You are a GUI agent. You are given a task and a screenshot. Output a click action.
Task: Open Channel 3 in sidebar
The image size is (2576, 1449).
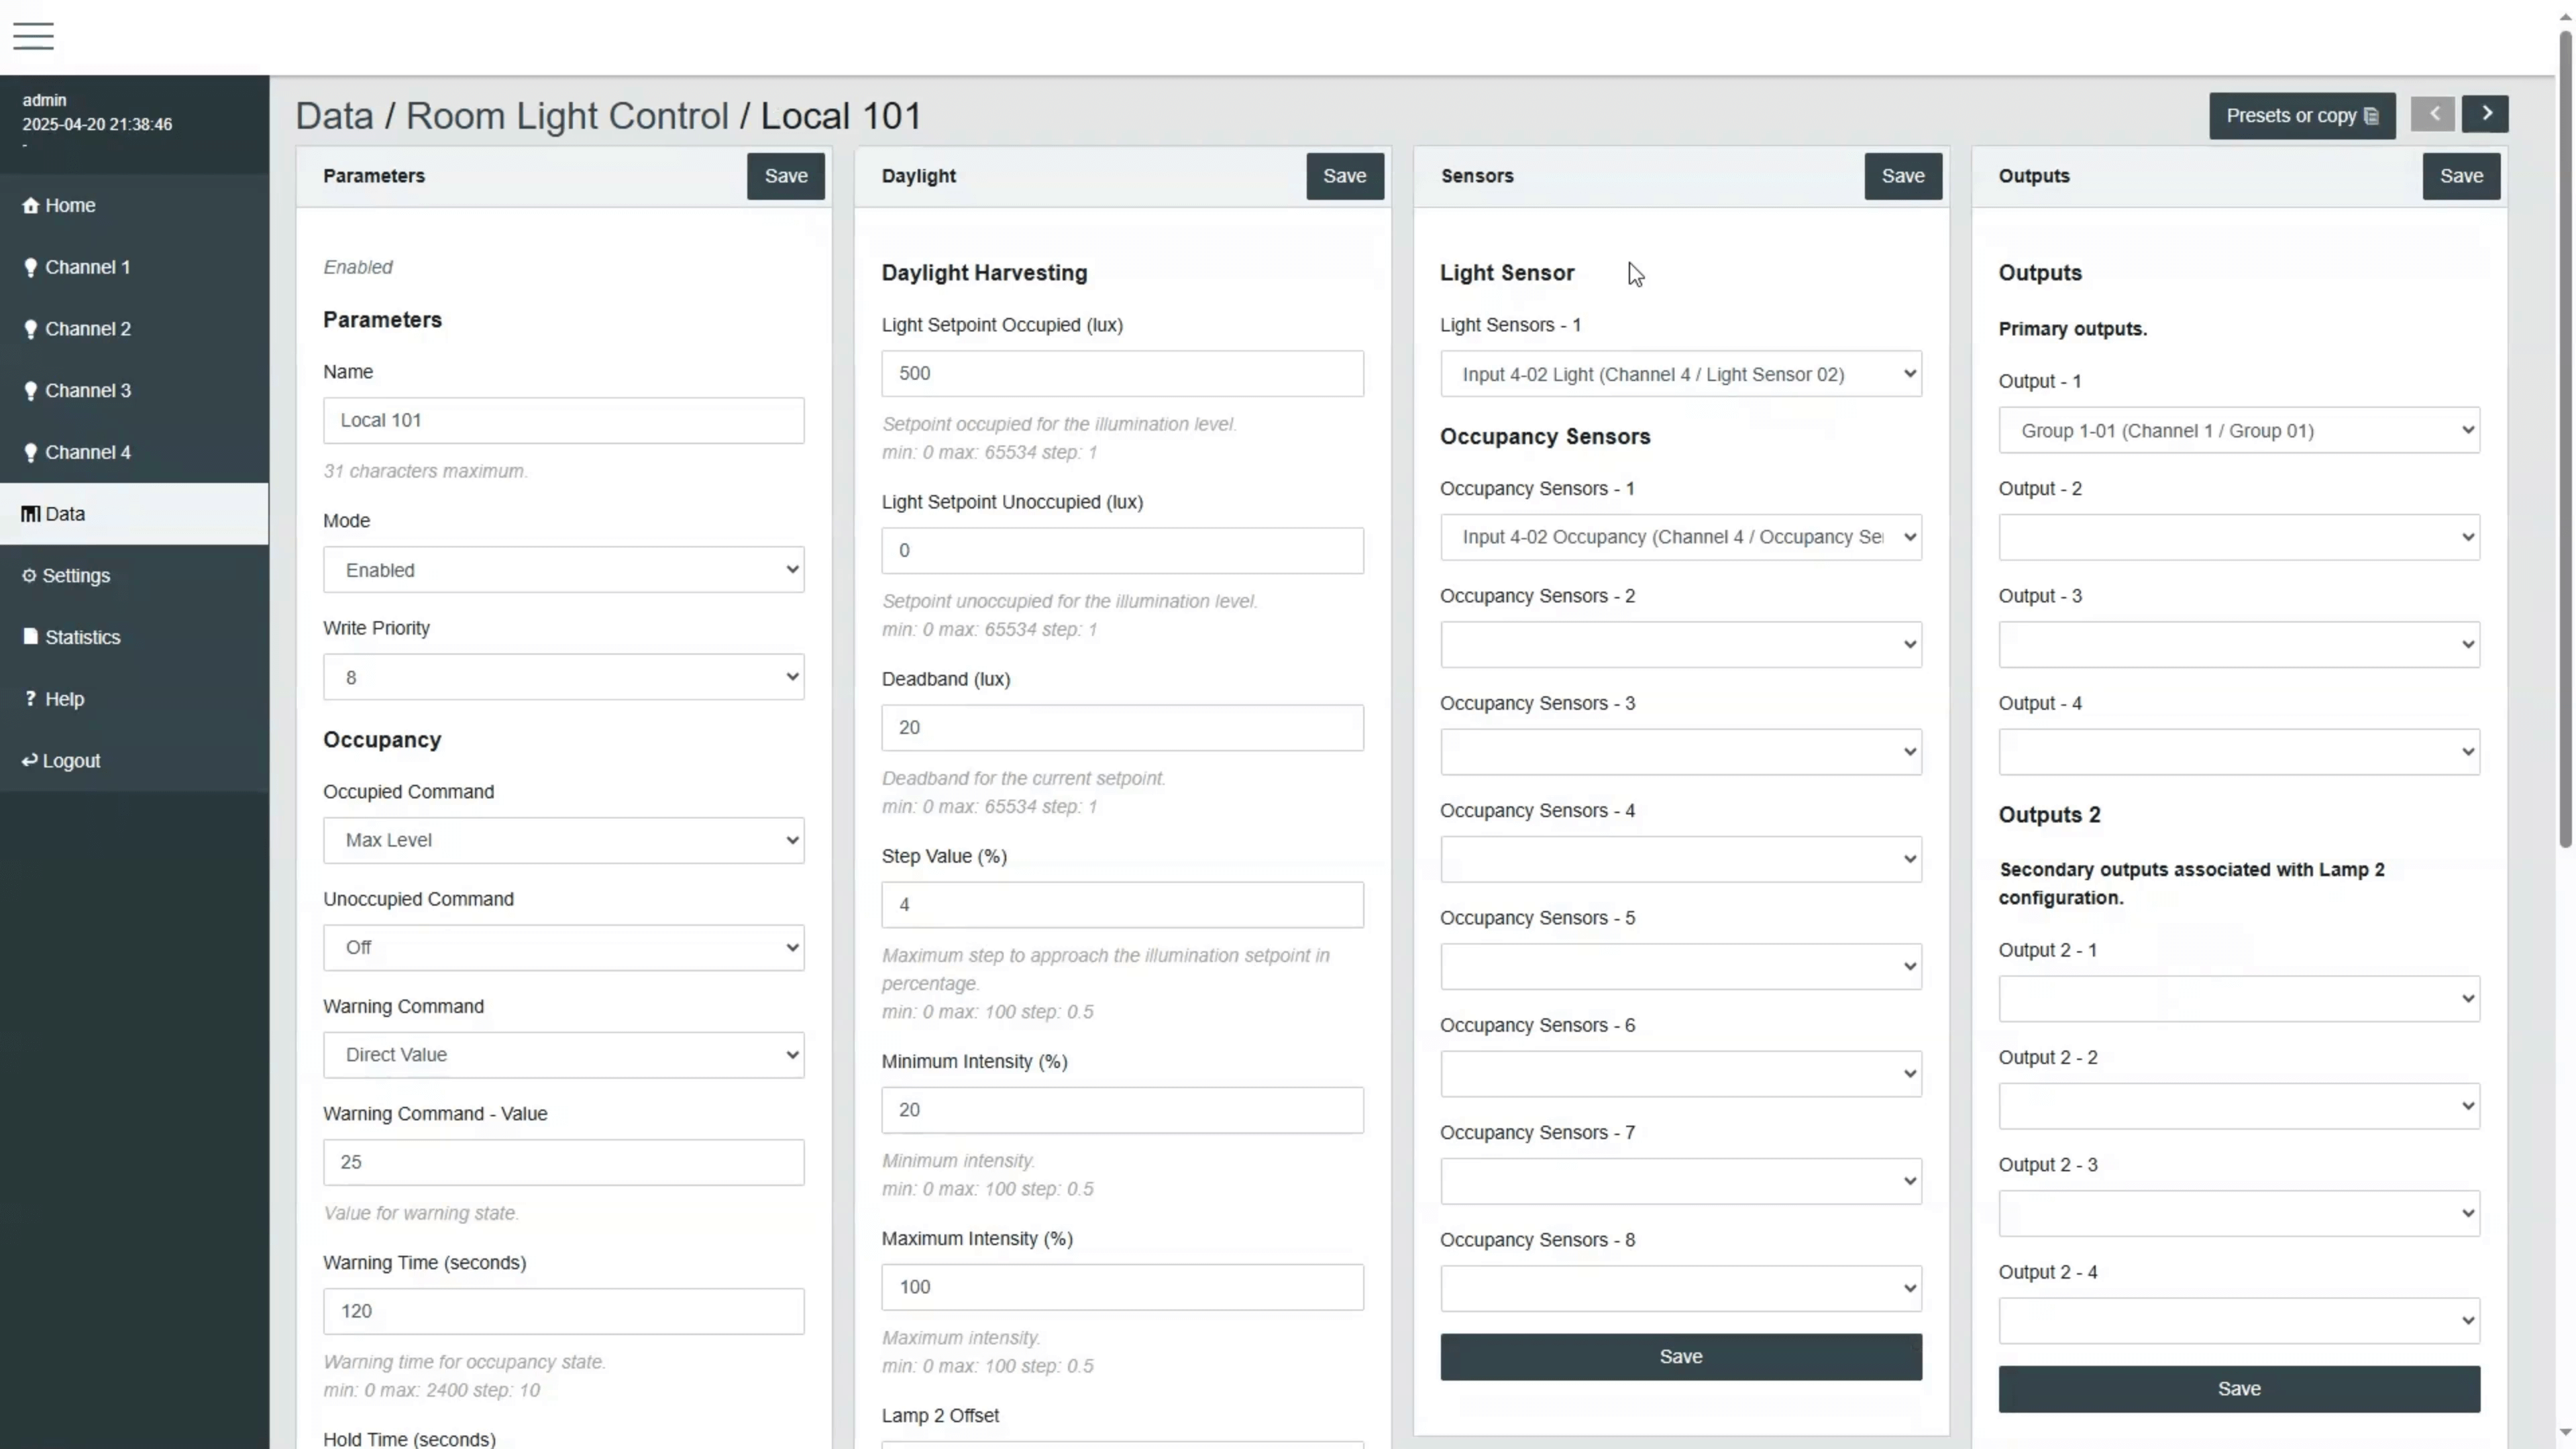click(88, 391)
